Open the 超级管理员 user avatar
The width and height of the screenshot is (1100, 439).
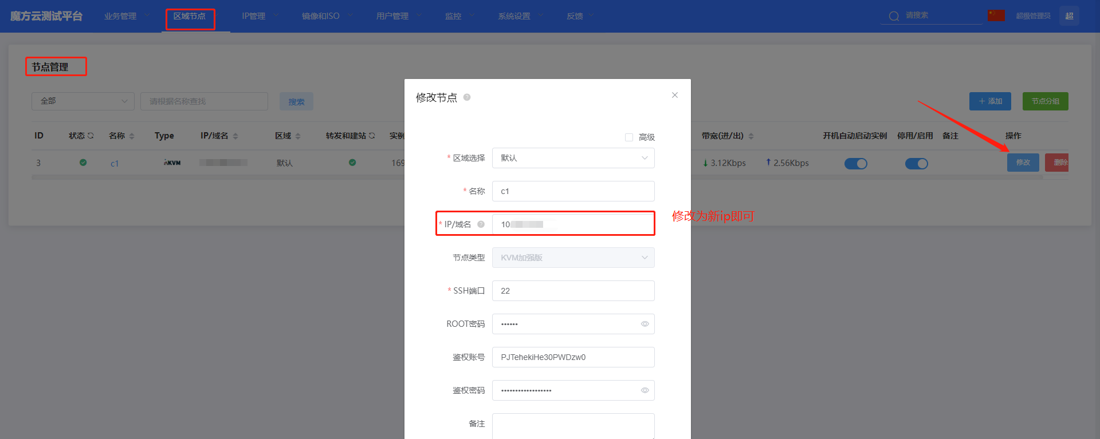[1069, 15]
